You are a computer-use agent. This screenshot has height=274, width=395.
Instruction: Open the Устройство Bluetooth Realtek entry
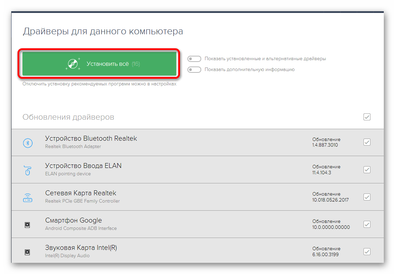pyautogui.click(x=91, y=139)
